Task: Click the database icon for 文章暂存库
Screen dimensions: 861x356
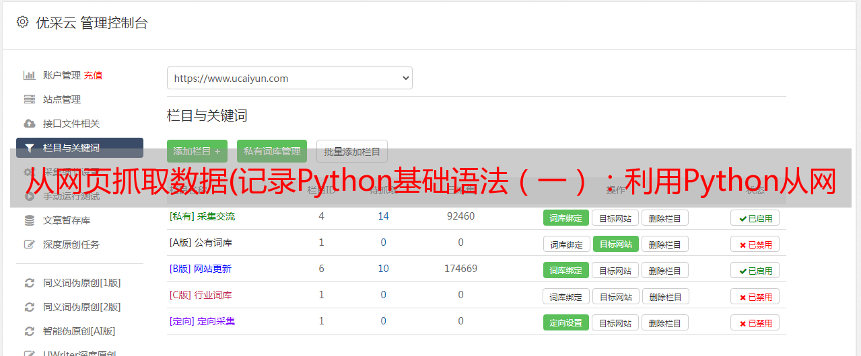Action: [29, 220]
